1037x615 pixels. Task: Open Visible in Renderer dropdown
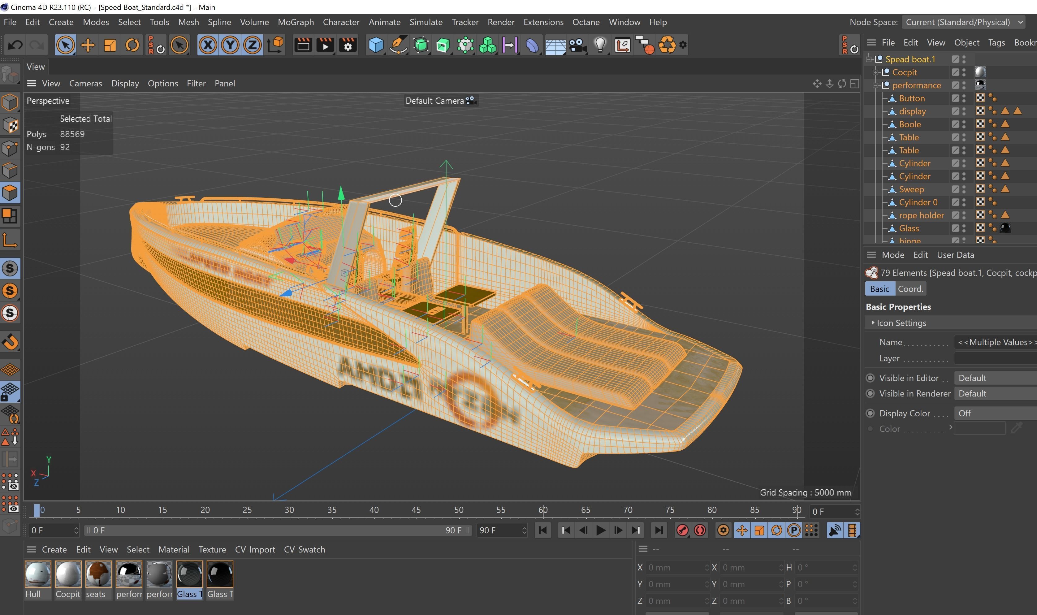pos(995,393)
